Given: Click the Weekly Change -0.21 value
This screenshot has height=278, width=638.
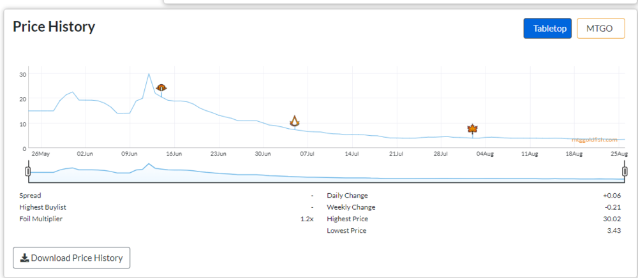Looking at the screenshot, I should pos(615,207).
